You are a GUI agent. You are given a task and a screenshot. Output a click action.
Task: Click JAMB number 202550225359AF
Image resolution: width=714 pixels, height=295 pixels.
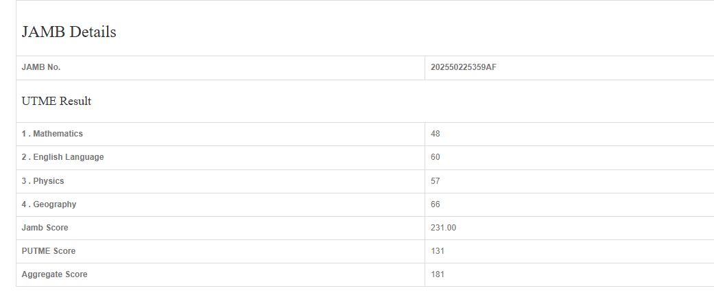click(464, 67)
